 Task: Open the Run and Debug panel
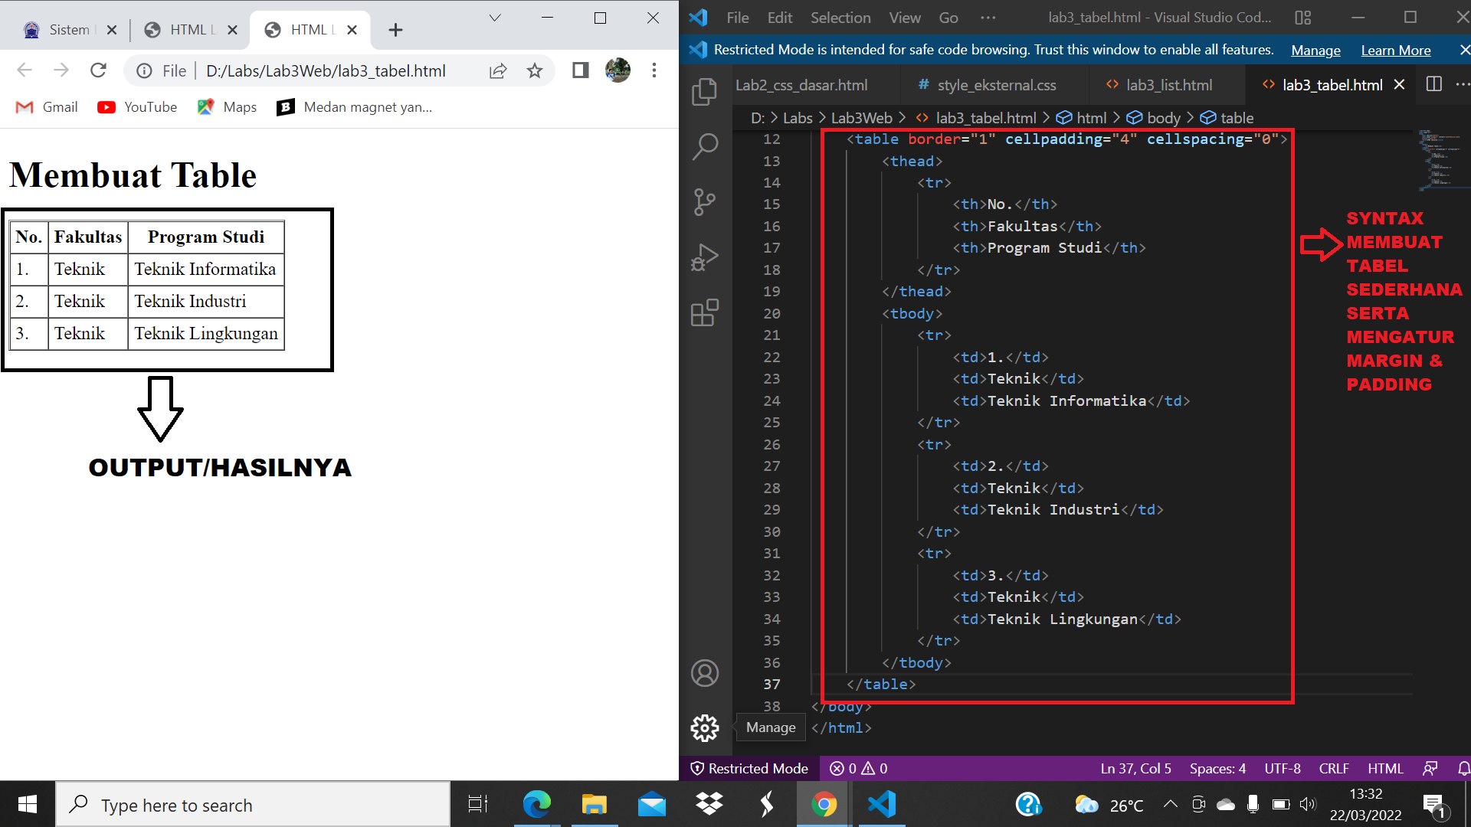tap(704, 257)
